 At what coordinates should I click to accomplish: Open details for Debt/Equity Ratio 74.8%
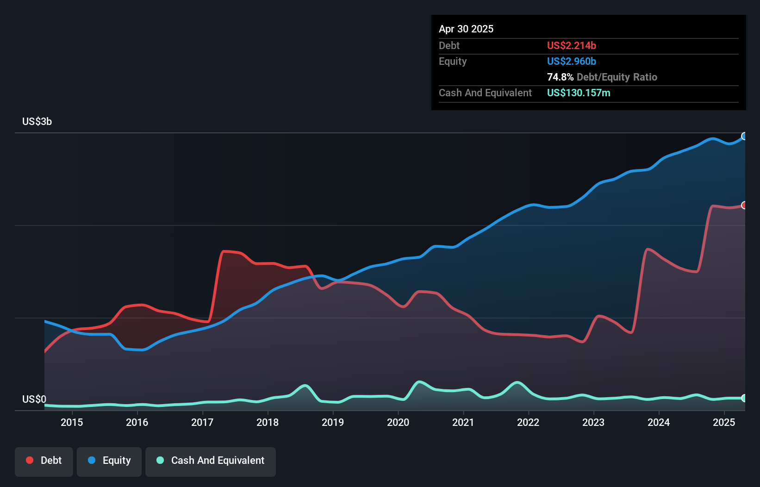602,77
